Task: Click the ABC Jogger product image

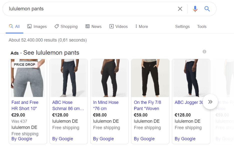Action: (x=191, y=78)
